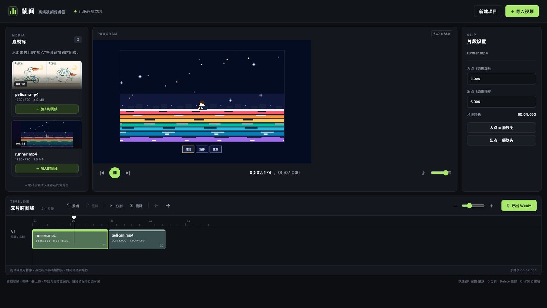Add runner.mp4 to the timeline
Screen dimensions: 547x308
coord(47,168)
